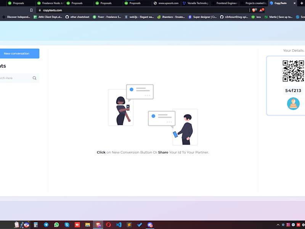The width and height of the screenshot is (305, 229).
Task: Click the search magnifier icon in the chat sidebar
Action: 34,78
